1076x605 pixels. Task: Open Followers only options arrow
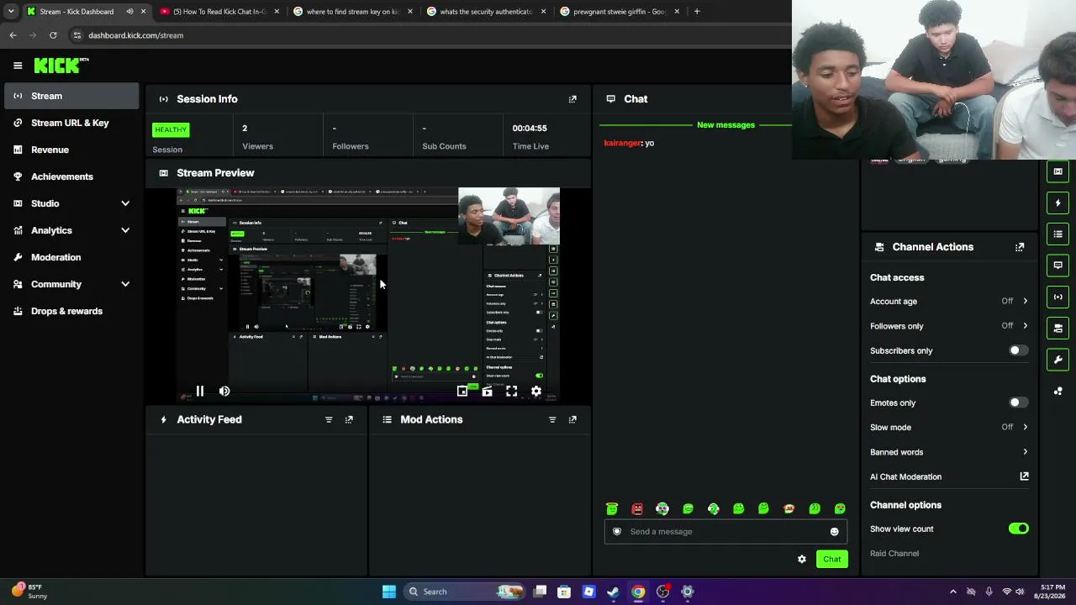point(1025,326)
